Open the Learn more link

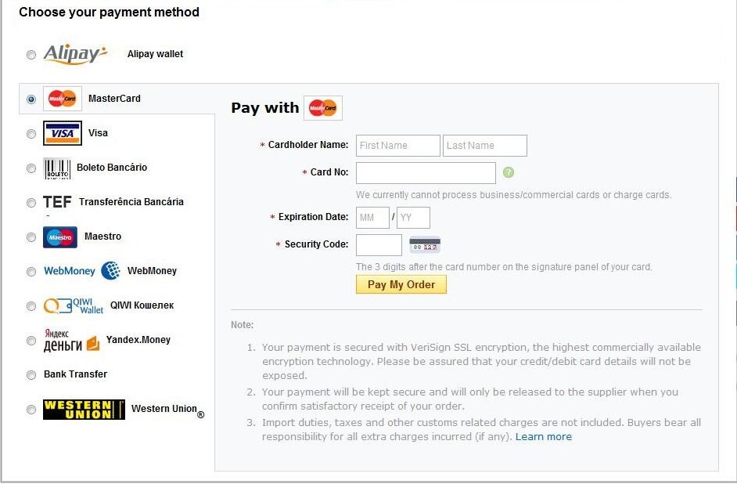(543, 437)
